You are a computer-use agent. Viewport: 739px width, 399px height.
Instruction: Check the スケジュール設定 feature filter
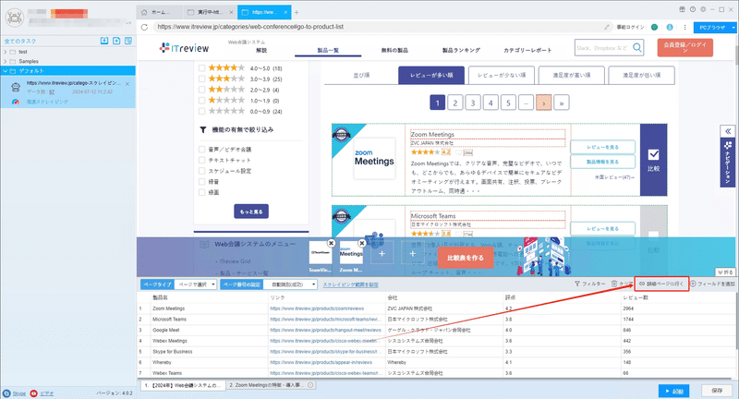click(201, 171)
